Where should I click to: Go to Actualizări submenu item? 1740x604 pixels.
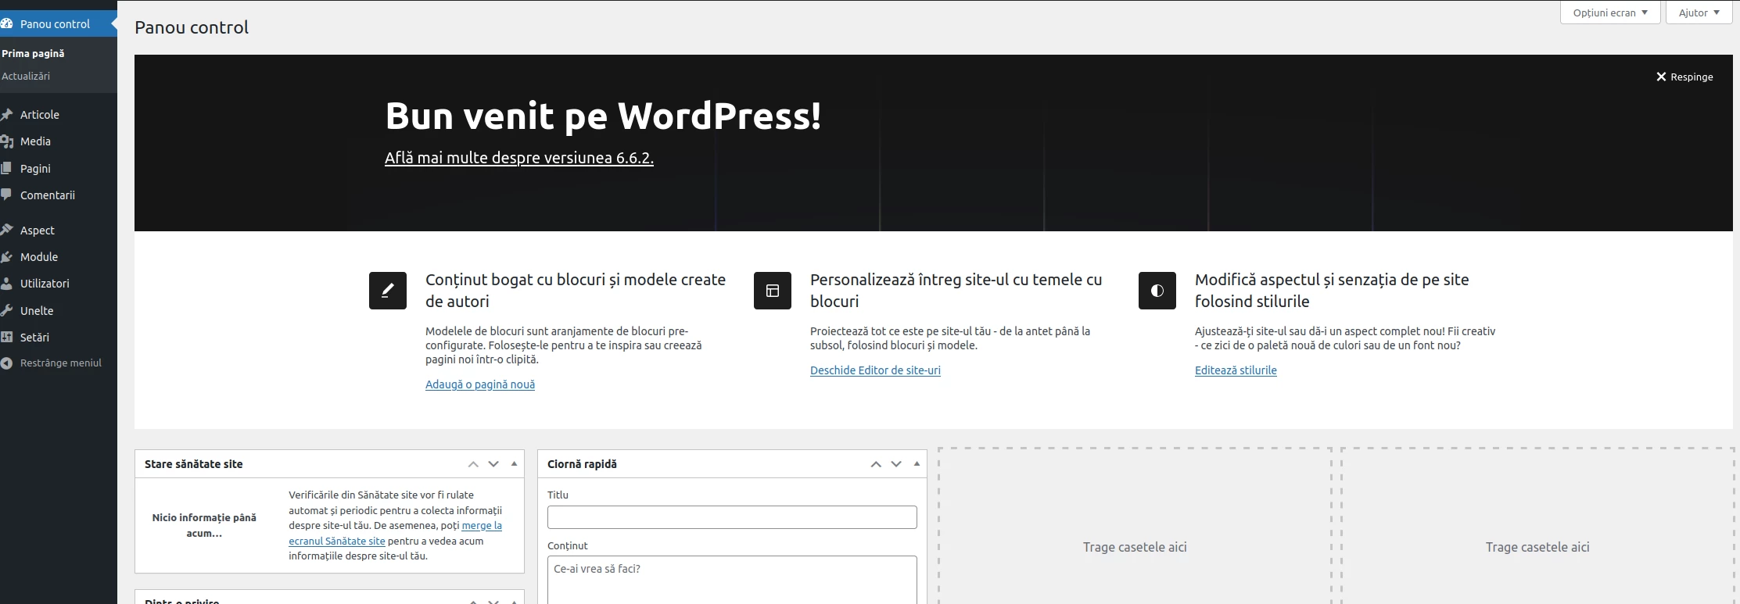26,77
